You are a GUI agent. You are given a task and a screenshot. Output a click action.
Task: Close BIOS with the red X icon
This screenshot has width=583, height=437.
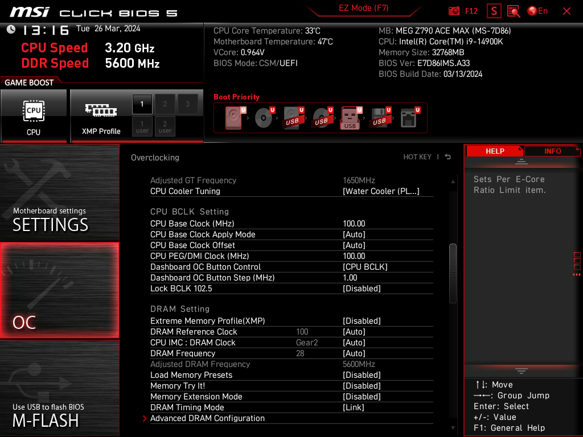(566, 11)
